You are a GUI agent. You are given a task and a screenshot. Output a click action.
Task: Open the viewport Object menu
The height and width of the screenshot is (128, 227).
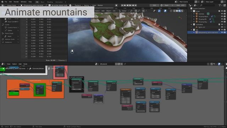109,11
